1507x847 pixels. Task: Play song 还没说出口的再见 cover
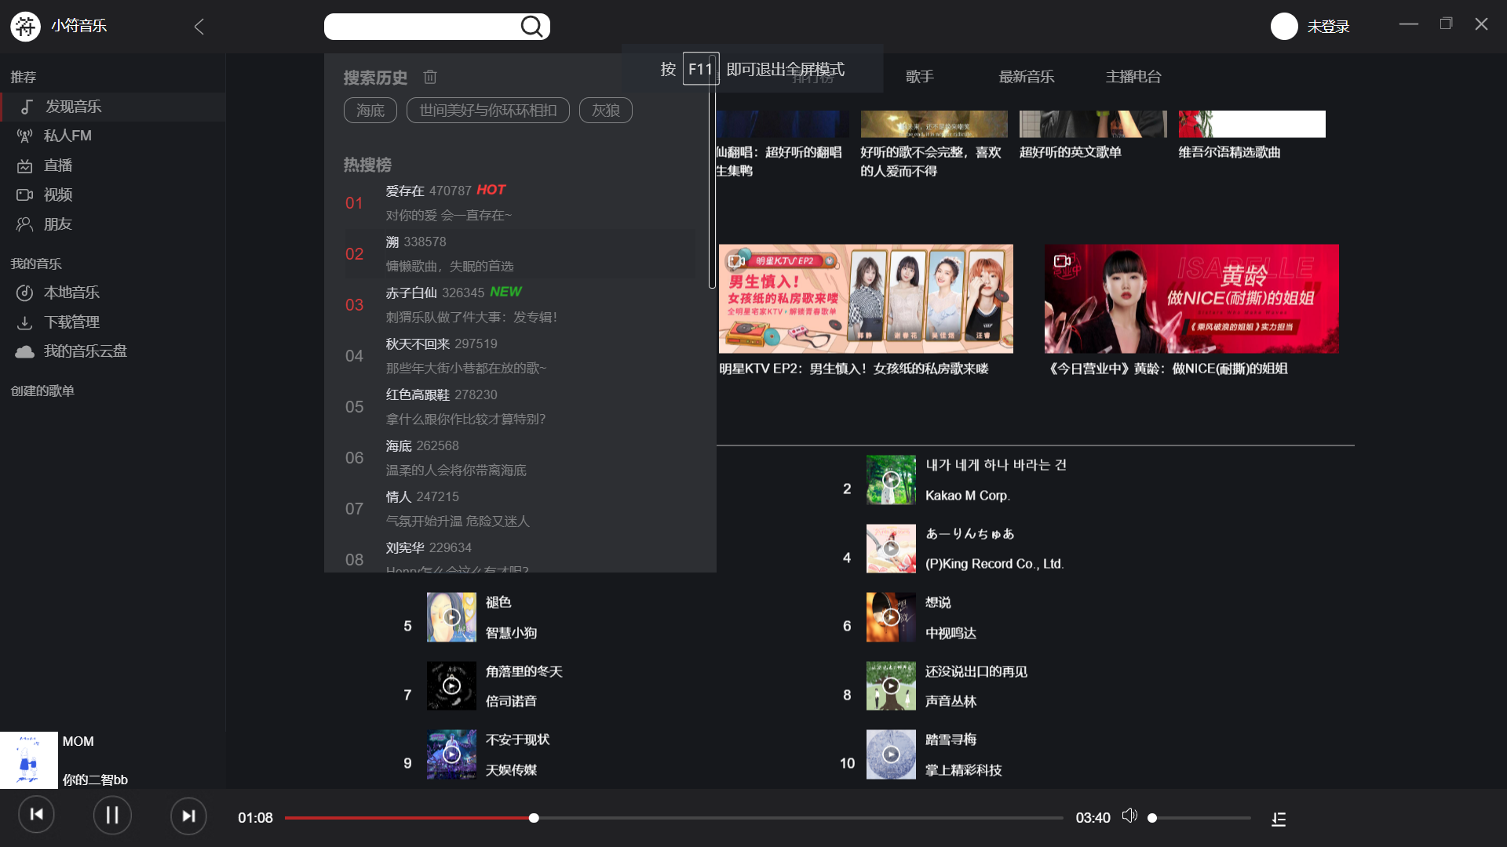click(891, 686)
